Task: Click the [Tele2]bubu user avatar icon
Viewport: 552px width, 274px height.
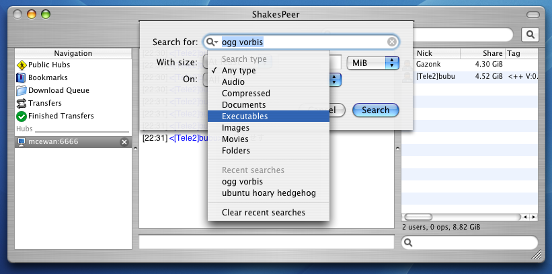Action: [407, 77]
